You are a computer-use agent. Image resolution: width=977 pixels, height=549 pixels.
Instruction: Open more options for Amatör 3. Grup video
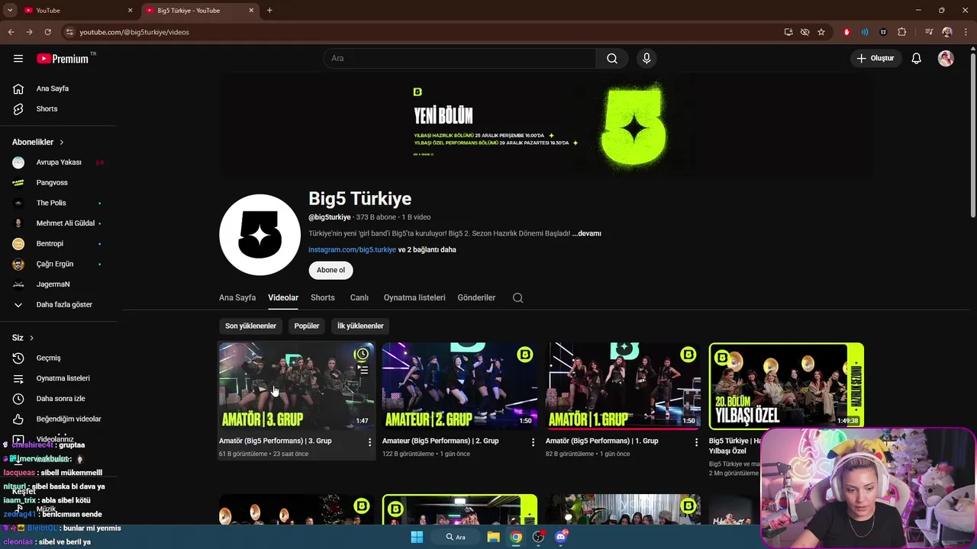tap(369, 441)
